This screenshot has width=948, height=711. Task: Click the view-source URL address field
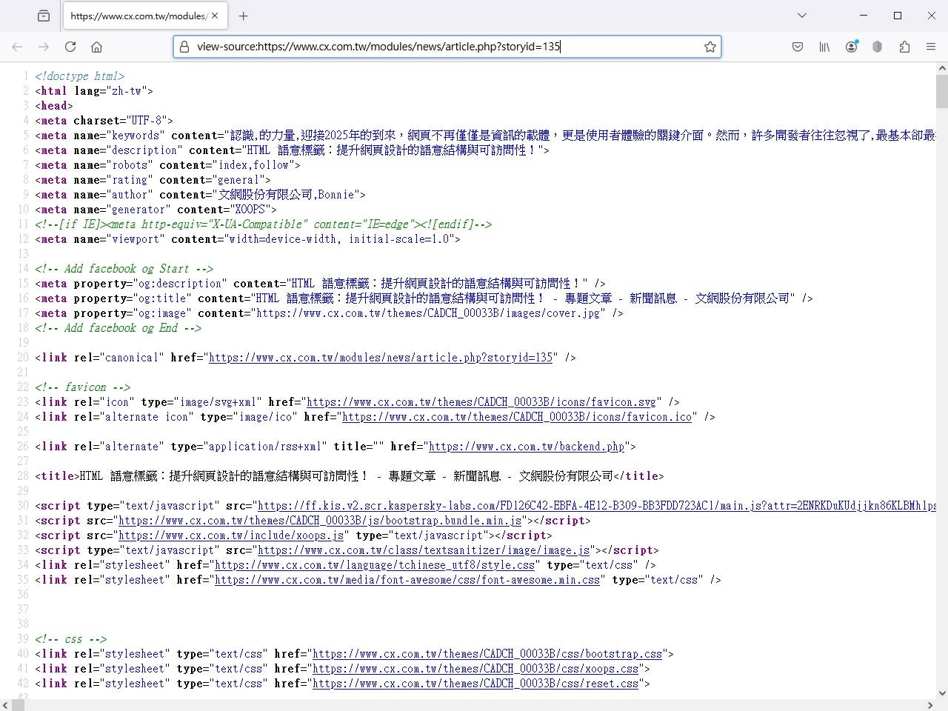click(447, 47)
